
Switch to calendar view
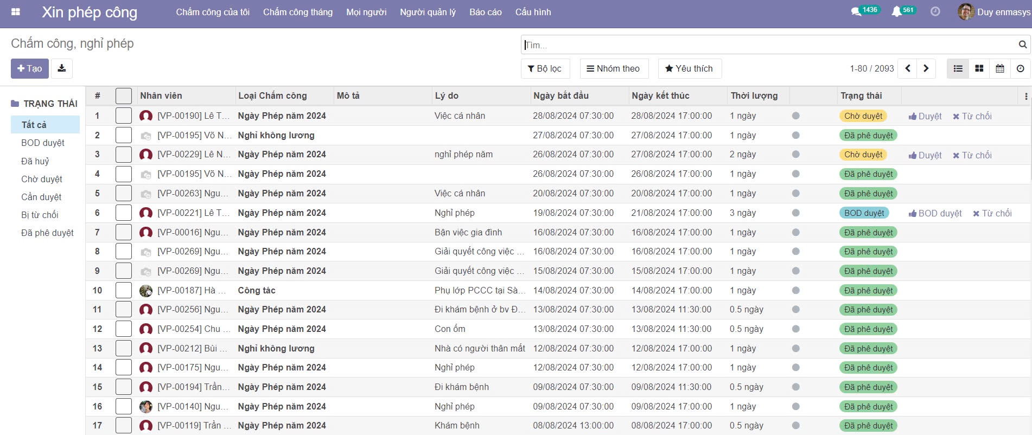tap(999, 68)
